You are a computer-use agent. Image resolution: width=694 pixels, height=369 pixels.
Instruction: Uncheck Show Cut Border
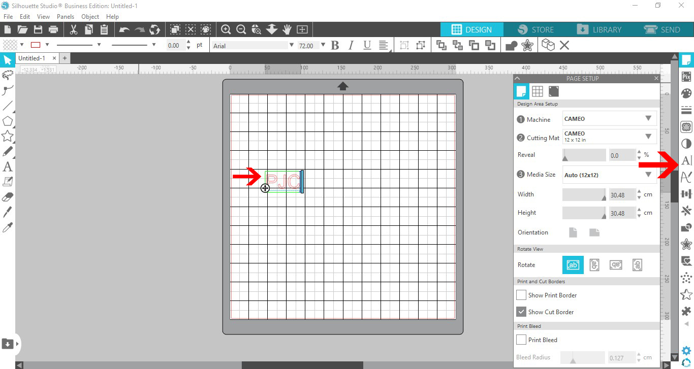521,312
